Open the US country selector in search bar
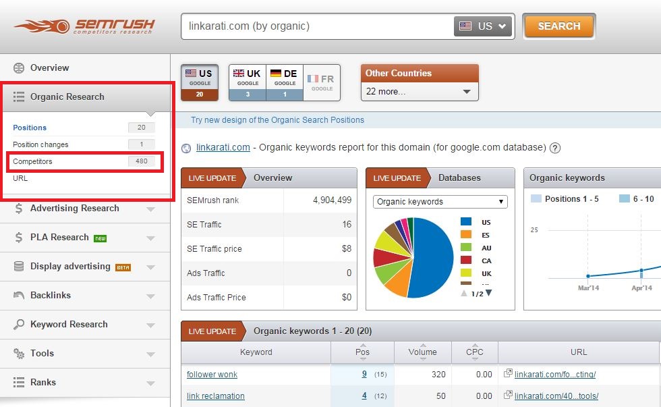The image size is (661, 407). tap(483, 26)
